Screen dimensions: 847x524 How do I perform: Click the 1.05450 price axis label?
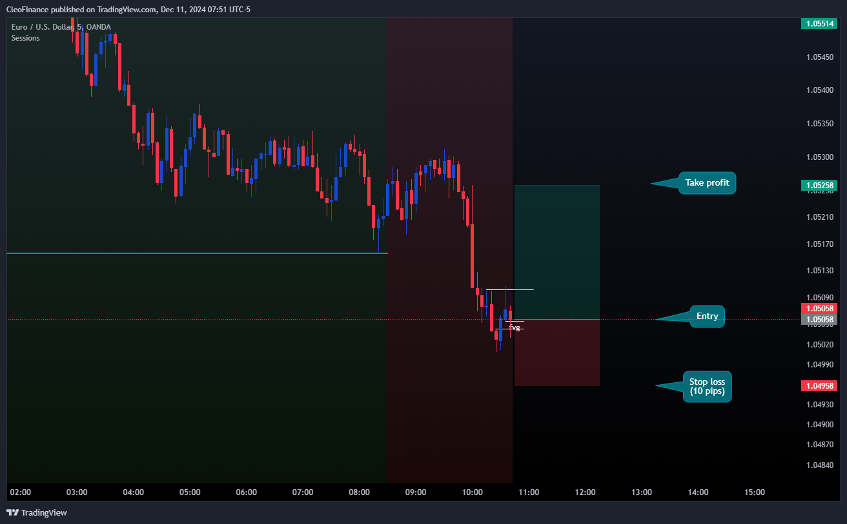[819, 57]
